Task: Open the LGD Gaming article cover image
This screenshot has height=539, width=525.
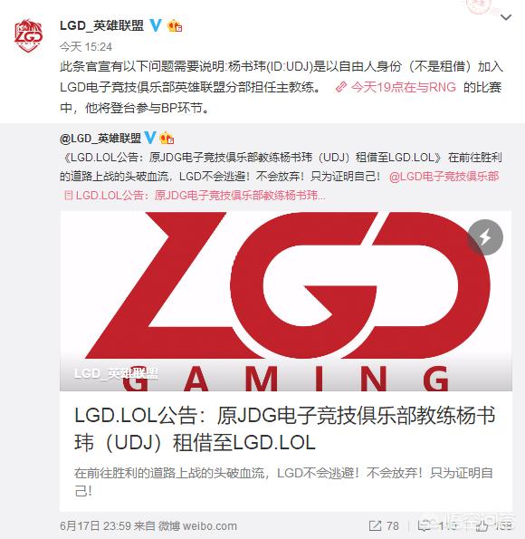Action: pyautogui.click(x=286, y=301)
